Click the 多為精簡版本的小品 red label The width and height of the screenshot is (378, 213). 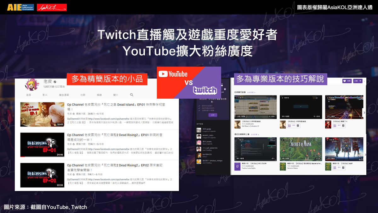(x=107, y=79)
